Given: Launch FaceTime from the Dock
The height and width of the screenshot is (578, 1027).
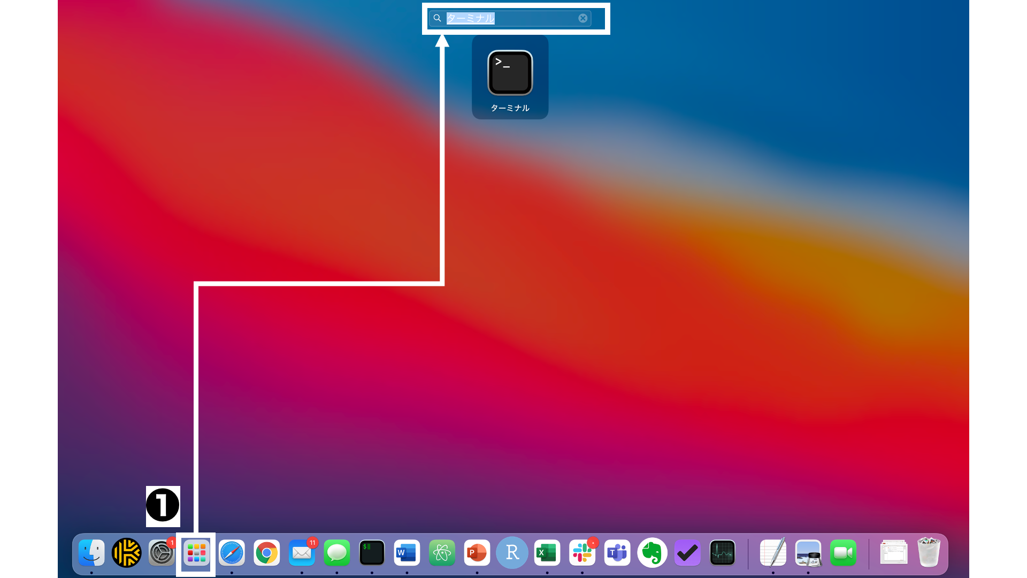Looking at the screenshot, I should (843, 553).
